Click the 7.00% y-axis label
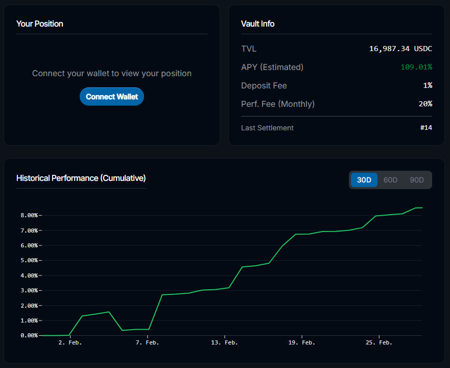This screenshot has width=450, height=368. (29, 231)
